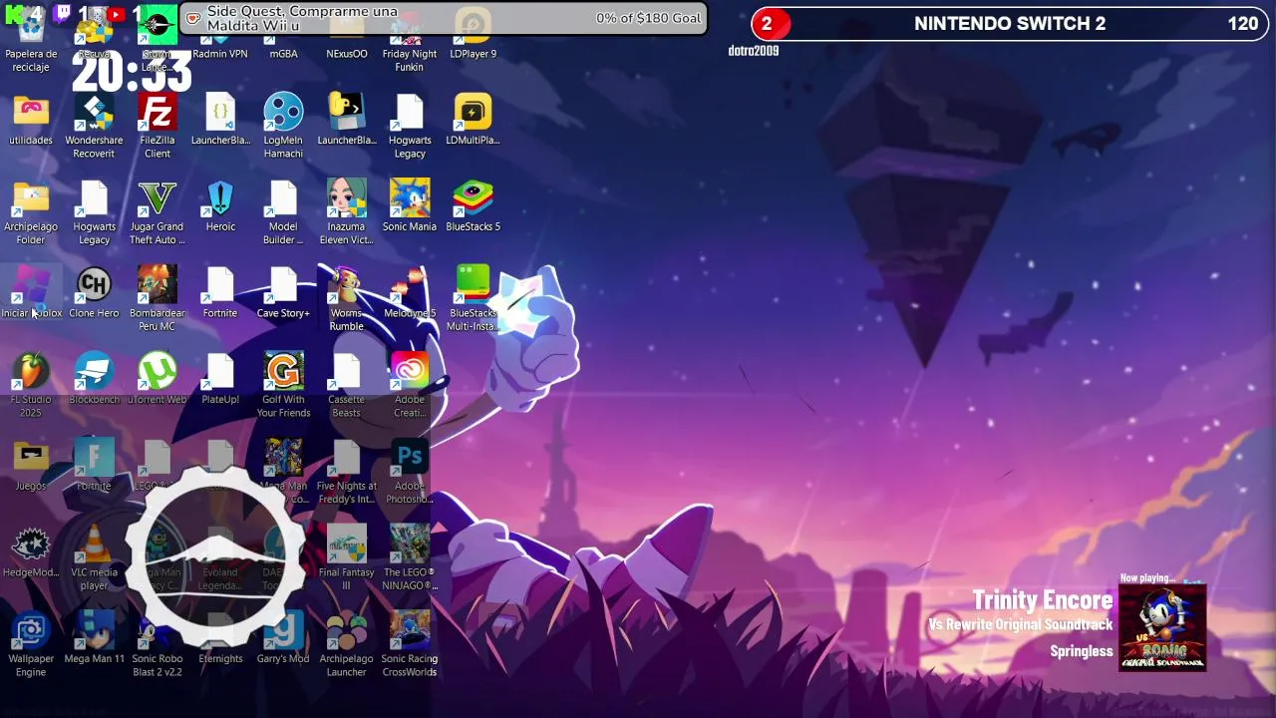
Task: Open the Heroic launcher icon
Action: click(220, 206)
